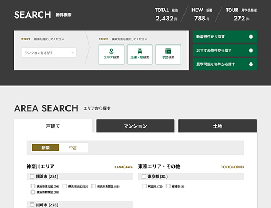This screenshot has width=271, height=208.
Task: Click the NEW 788件 count
Action: pos(202,15)
